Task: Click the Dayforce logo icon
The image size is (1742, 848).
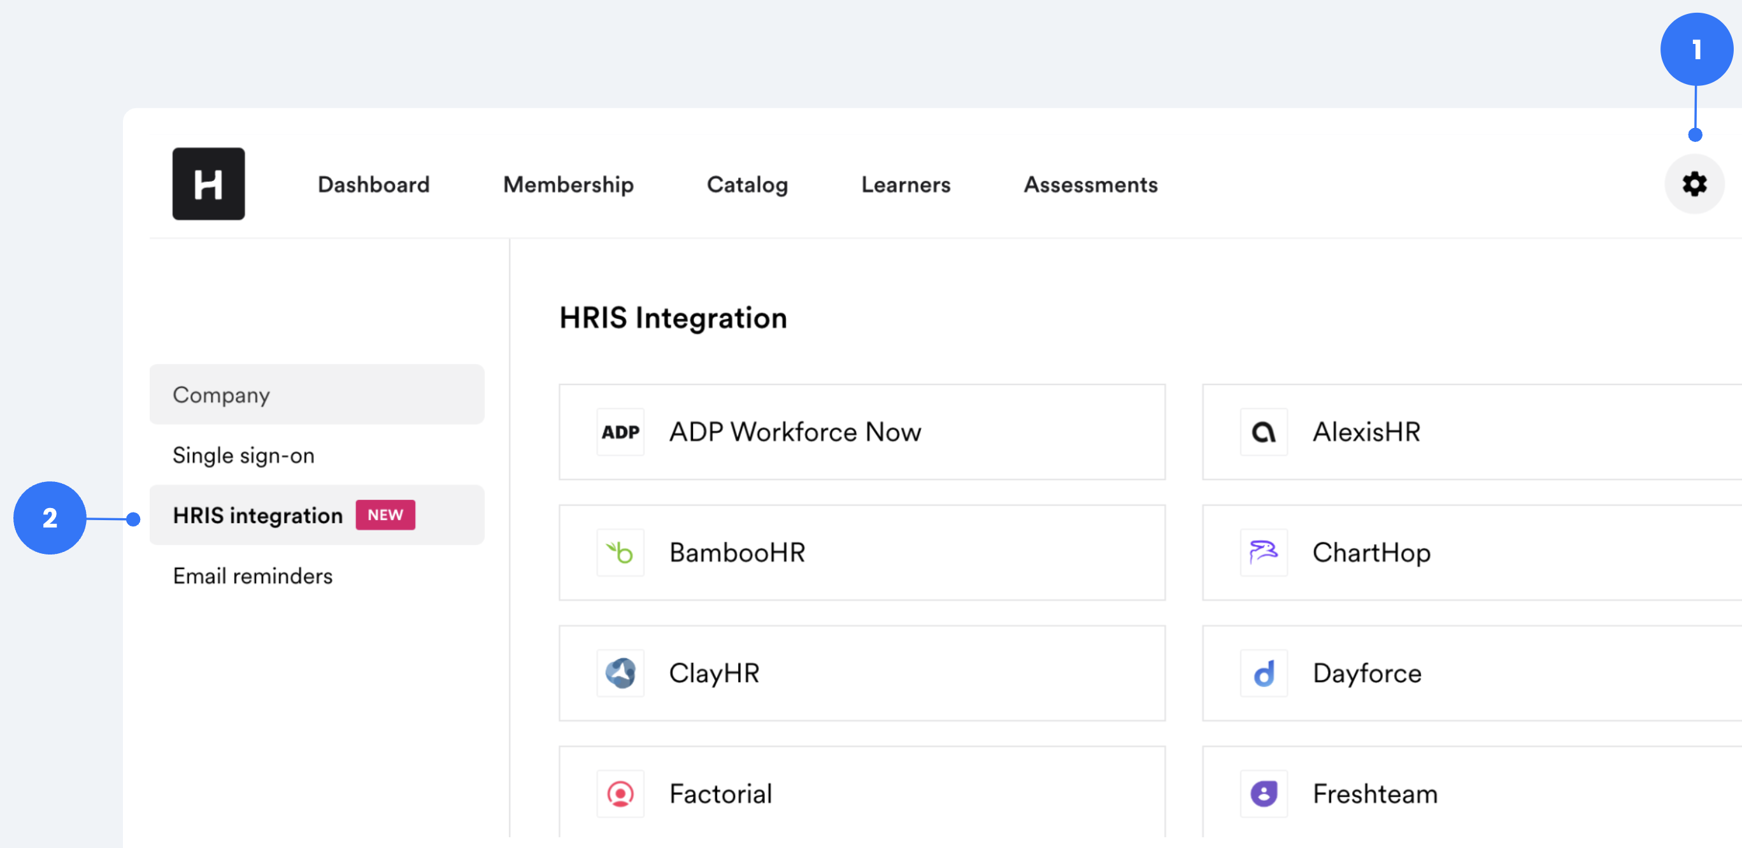Action: coord(1263,673)
